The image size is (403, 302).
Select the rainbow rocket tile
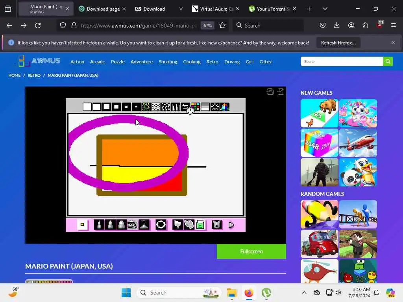click(225, 107)
